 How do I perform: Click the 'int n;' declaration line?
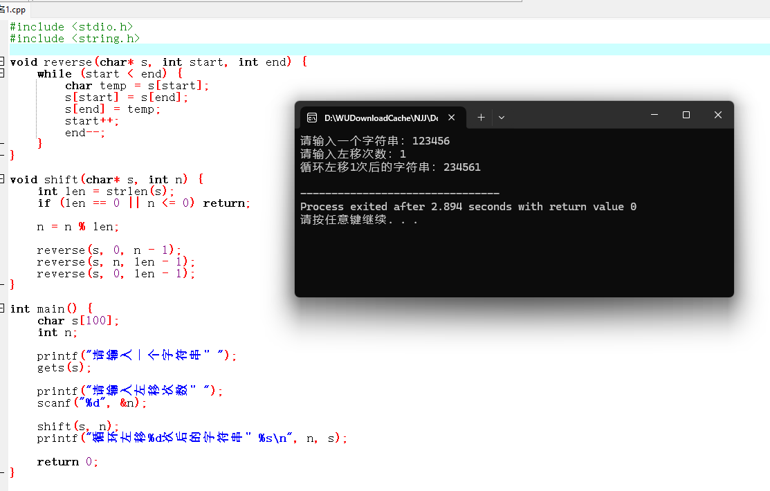[57, 333]
